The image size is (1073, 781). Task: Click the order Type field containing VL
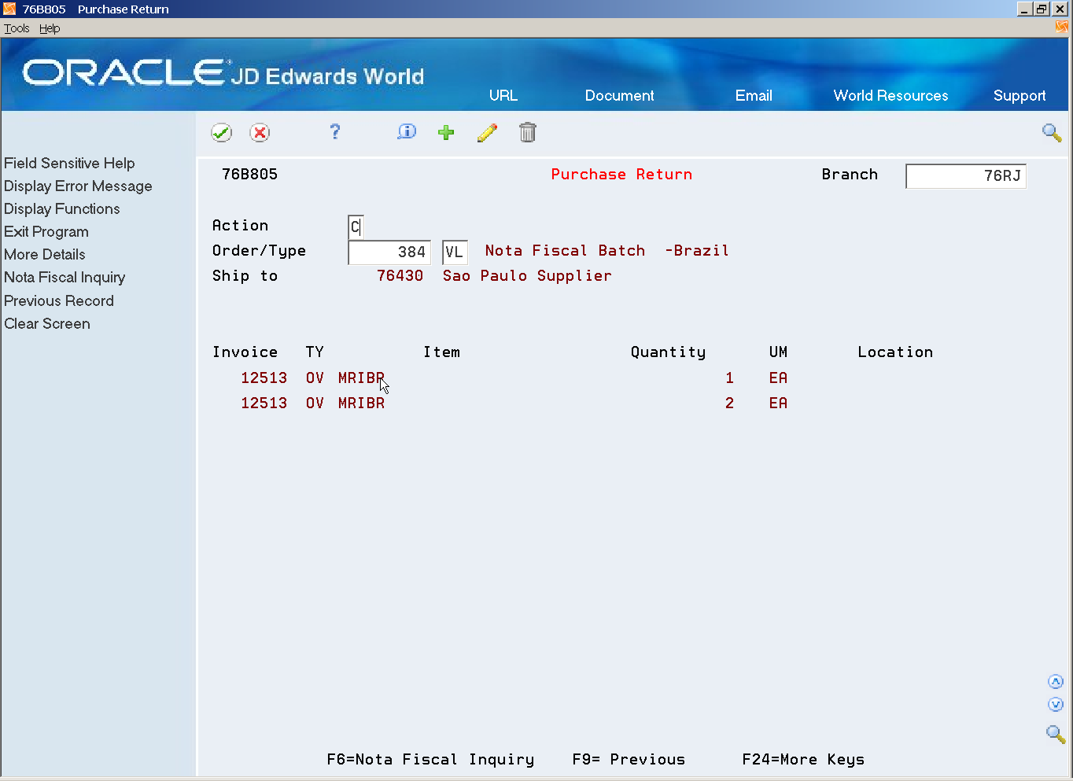455,252
